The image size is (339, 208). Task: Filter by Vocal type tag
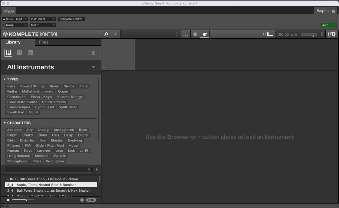[x=34, y=112]
